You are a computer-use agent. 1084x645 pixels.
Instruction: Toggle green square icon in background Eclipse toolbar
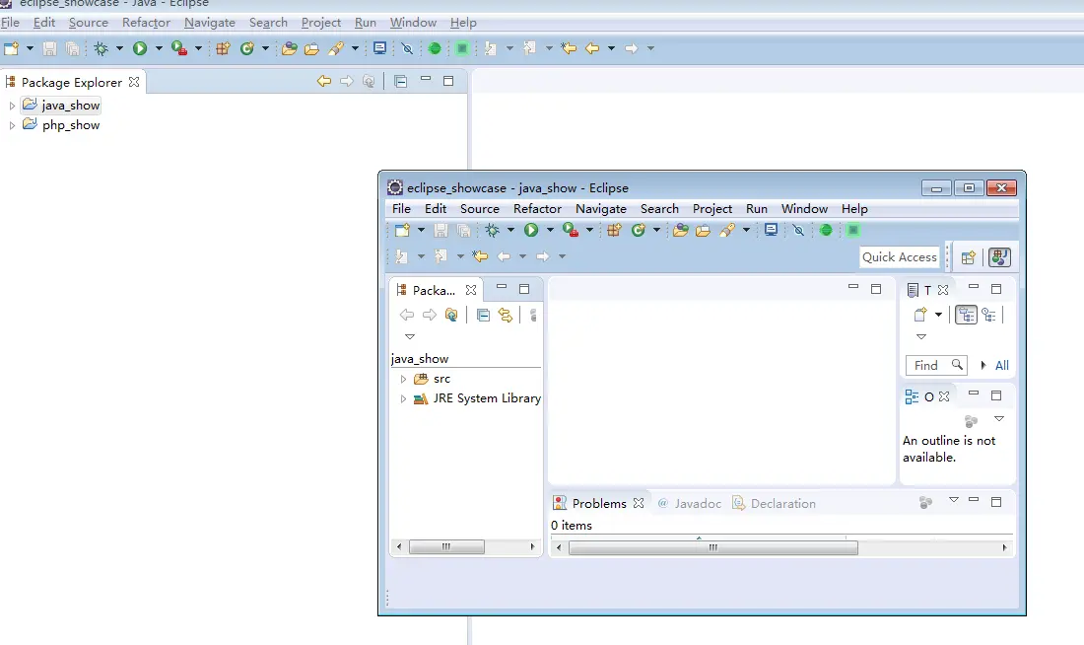[462, 48]
